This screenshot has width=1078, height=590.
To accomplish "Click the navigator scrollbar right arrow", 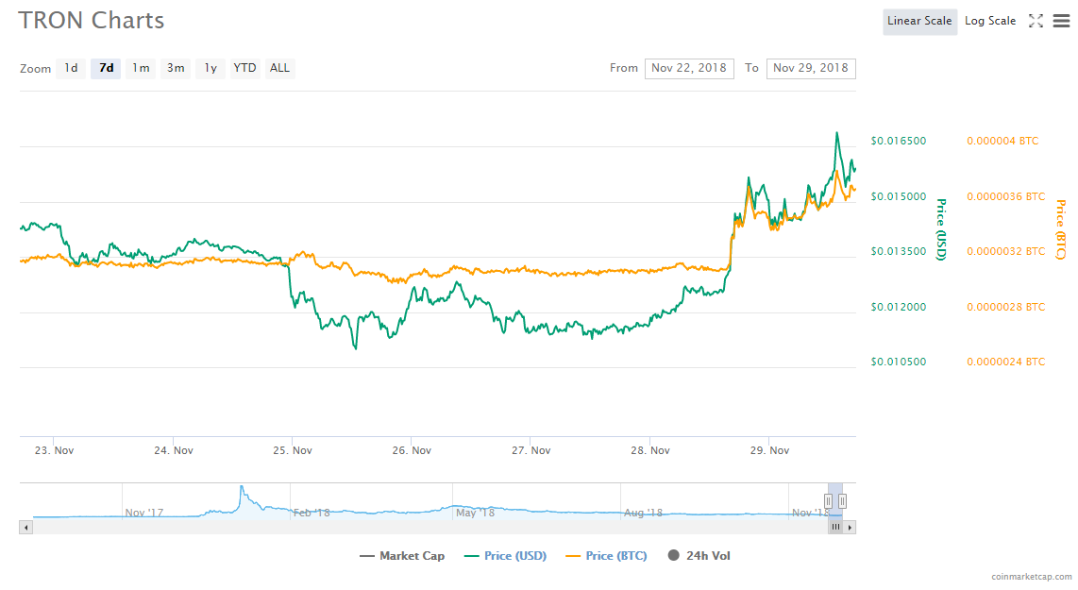I will point(851,528).
